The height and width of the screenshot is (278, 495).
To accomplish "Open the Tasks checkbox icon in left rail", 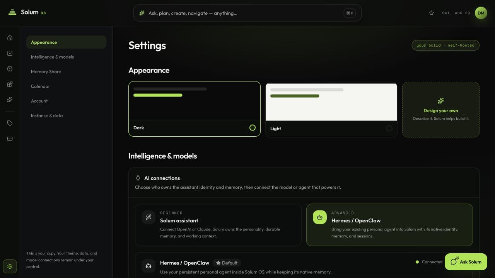I will click(10, 53).
